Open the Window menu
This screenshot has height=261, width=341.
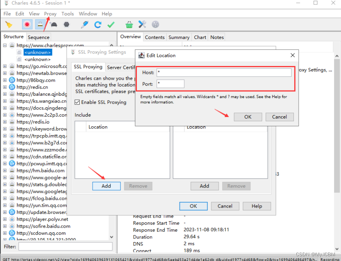click(x=88, y=14)
